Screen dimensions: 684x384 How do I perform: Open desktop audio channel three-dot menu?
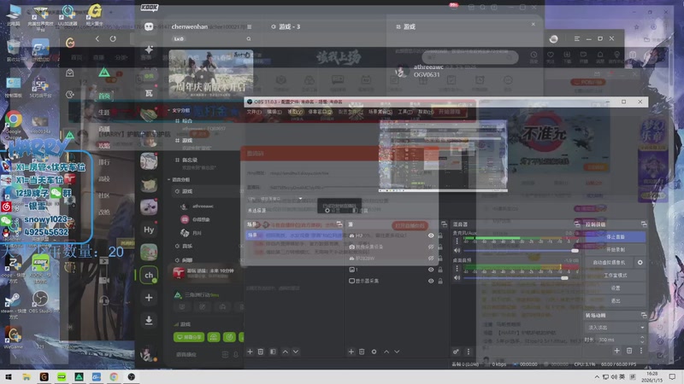pyautogui.click(x=457, y=268)
